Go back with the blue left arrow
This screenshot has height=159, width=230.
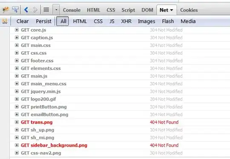26,10
